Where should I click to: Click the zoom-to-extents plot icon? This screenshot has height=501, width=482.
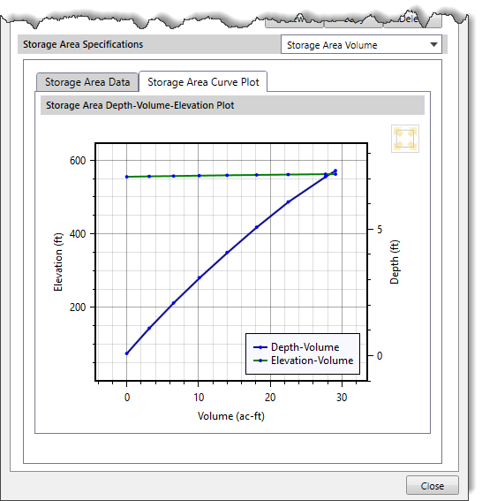(404, 139)
